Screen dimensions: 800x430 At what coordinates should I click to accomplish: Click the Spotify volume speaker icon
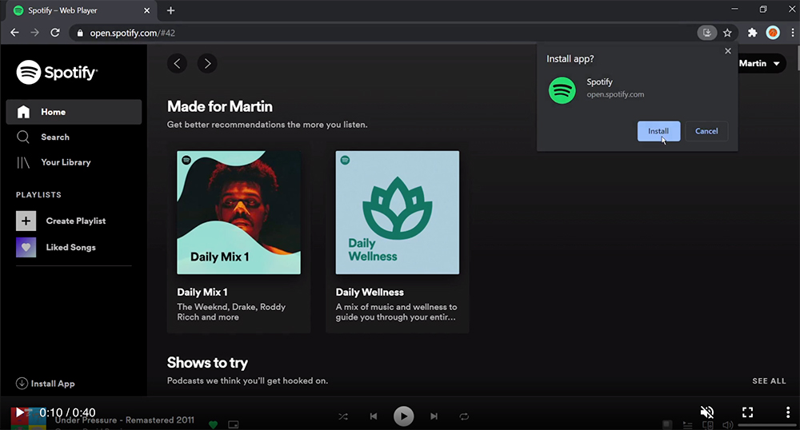727,425
